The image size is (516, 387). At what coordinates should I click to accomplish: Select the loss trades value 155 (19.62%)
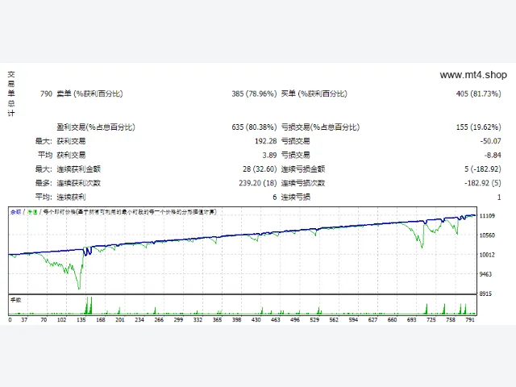[x=478, y=127]
